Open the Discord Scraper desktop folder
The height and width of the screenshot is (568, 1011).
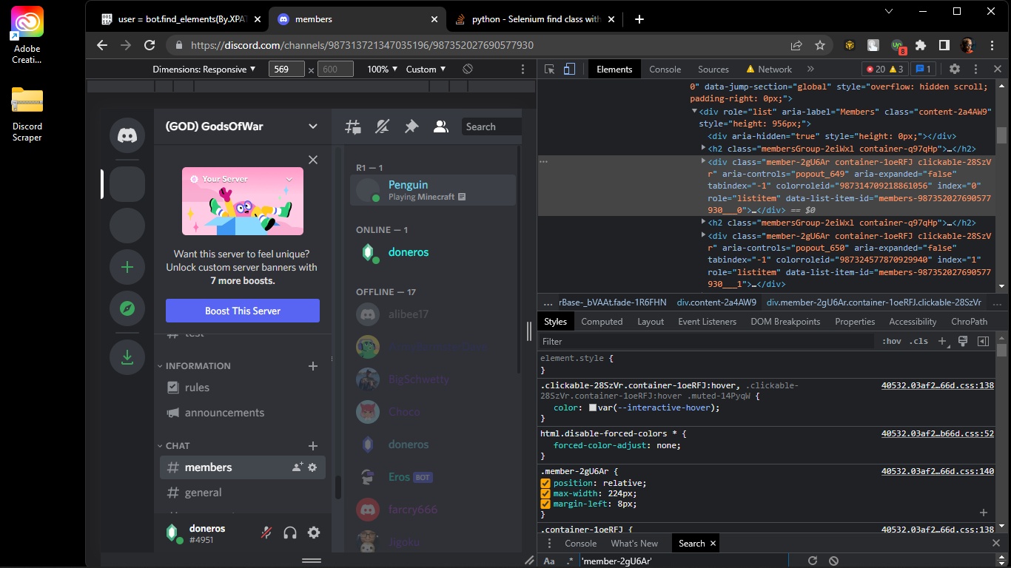coord(27,115)
